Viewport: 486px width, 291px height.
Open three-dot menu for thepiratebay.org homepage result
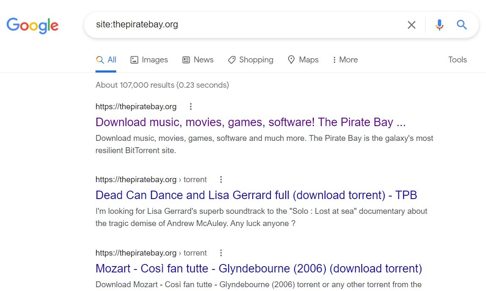pos(191,107)
